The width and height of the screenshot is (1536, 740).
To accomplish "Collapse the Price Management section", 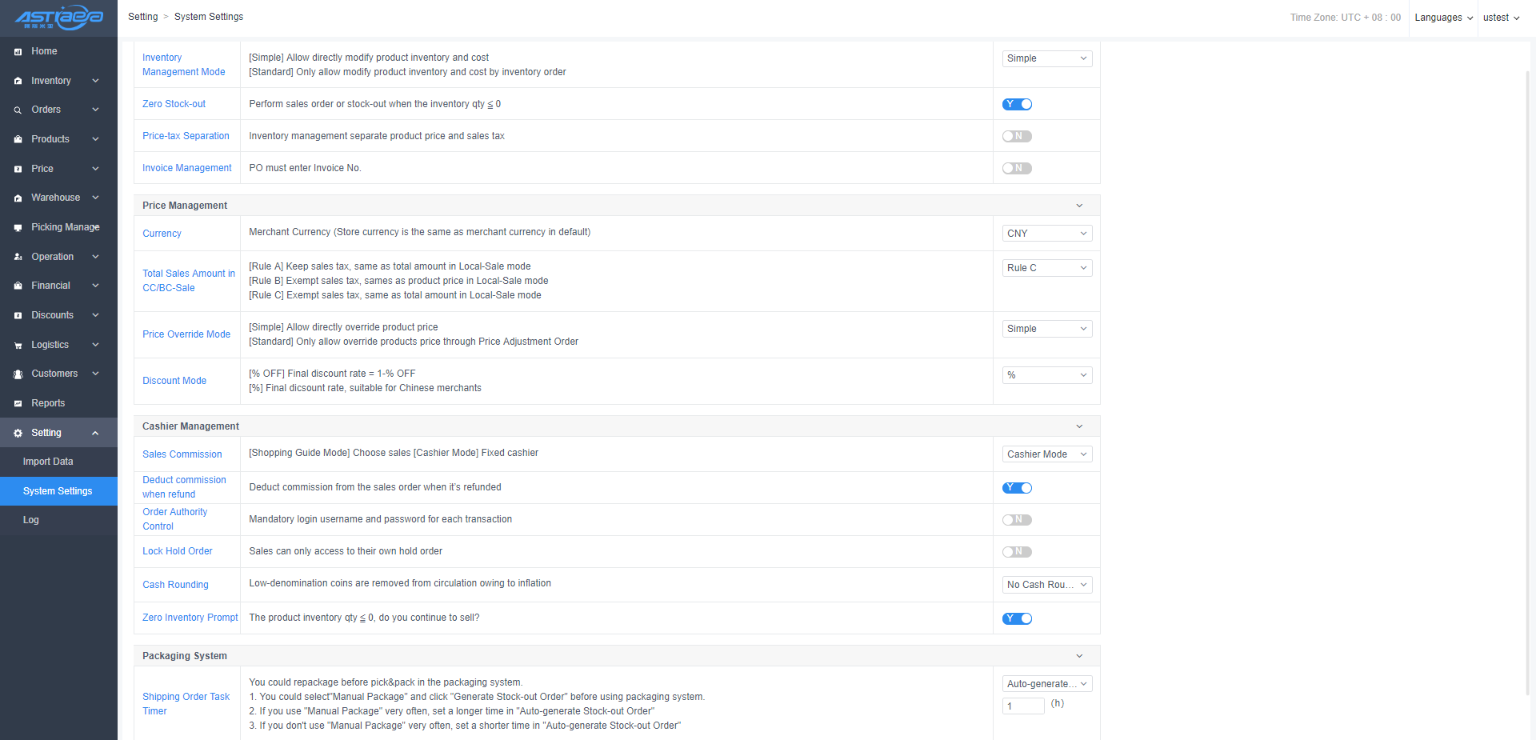I will pyautogui.click(x=1079, y=206).
